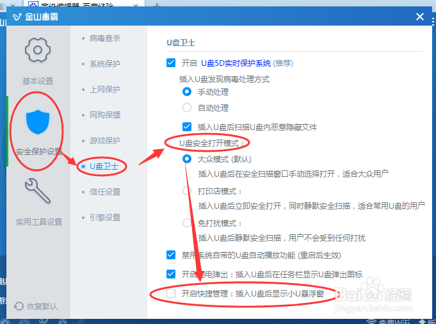This screenshot has height=324, width=436.
Task: Select 免打扰模式 radio option
Action: (x=187, y=223)
